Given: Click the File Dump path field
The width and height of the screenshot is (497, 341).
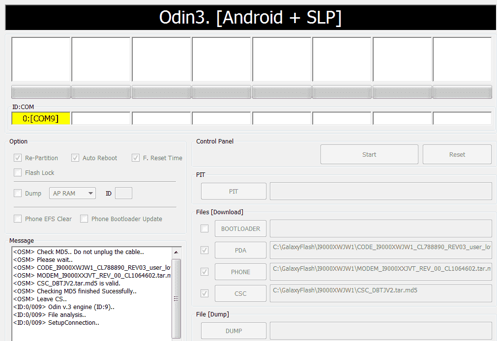Looking at the screenshot, I should pyautogui.click(x=380, y=331).
